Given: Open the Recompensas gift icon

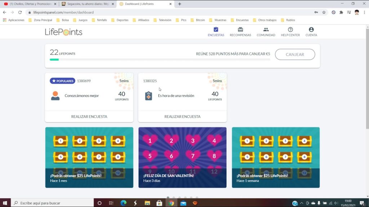Looking at the screenshot, I should coord(240,29).
